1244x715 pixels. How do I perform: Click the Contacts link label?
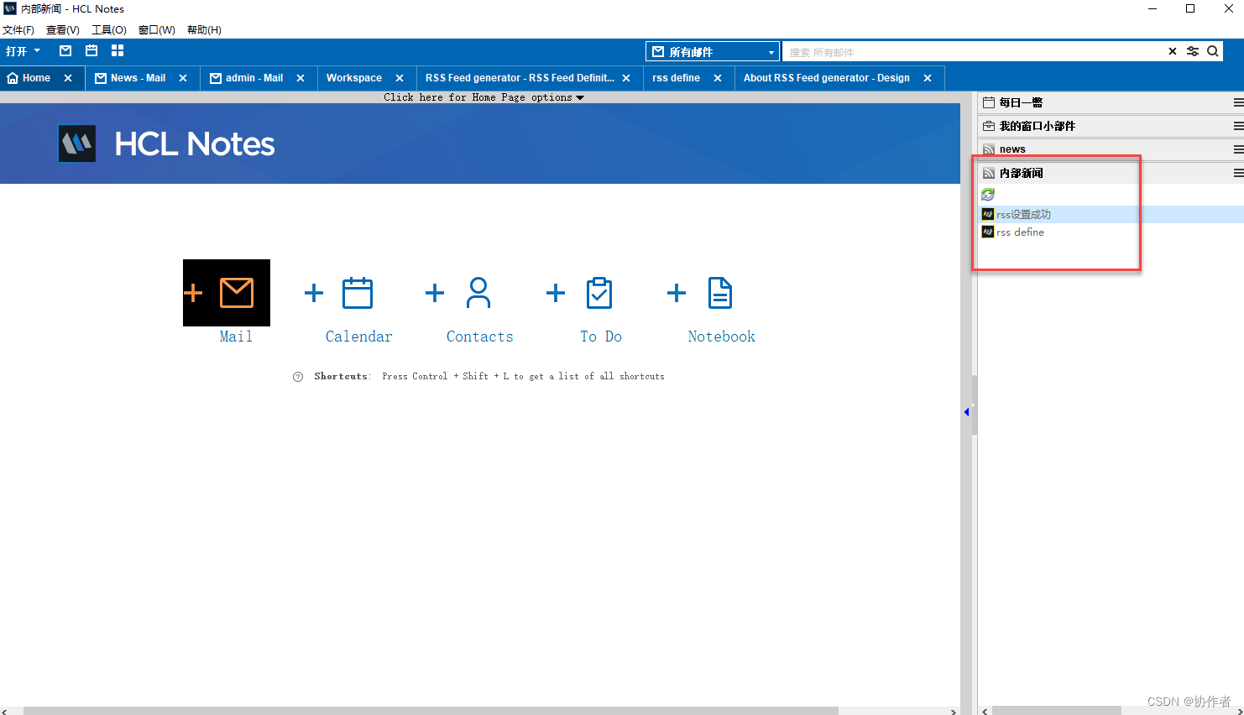[x=479, y=337]
